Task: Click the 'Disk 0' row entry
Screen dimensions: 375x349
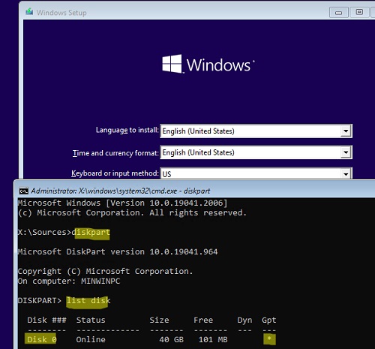Action: click(x=42, y=339)
